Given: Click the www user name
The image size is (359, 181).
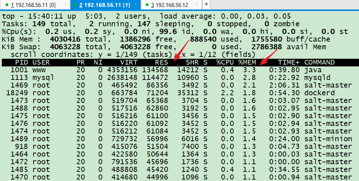Looking at the screenshot, I should 39,70.
